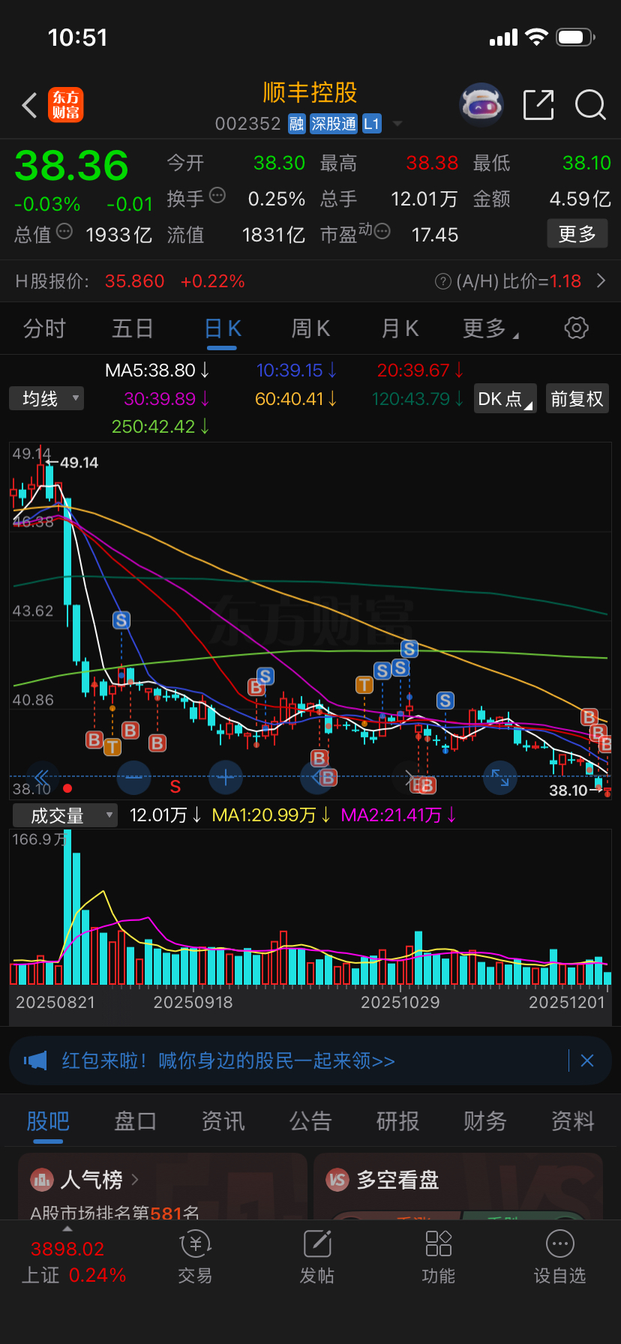Screen dimensions: 621x1344
Task: Tap info icon next to 换手
Action: 217,196
